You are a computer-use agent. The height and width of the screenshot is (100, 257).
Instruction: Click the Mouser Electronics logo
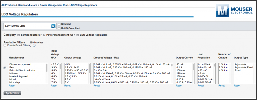tap(234, 10)
